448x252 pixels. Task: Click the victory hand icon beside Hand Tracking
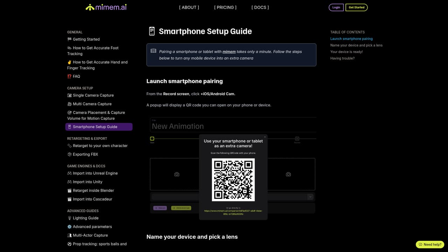click(x=69, y=62)
